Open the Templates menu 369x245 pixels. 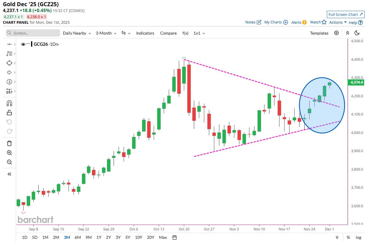click(319, 33)
